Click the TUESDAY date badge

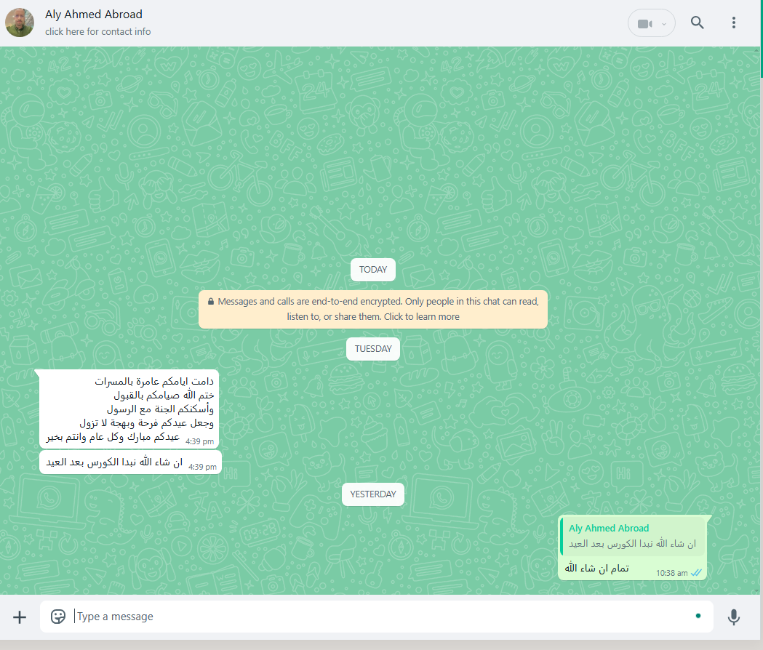pos(372,349)
